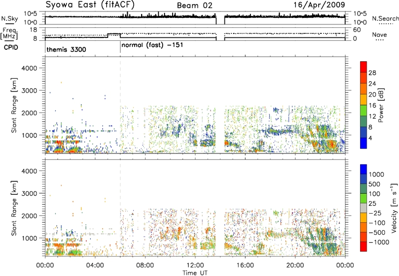The width and height of the screenshot is (399, 276).
Task: Click the green segment of the Power color bar
Action: pyautogui.click(x=364, y=111)
